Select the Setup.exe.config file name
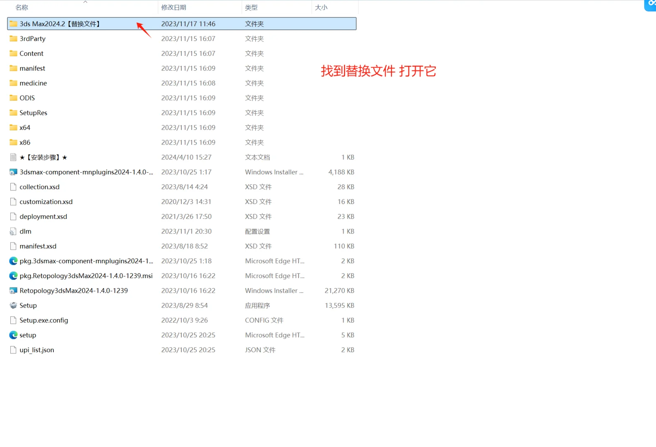This screenshot has width=656, height=447. pyautogui.click(x=44, y=320)
